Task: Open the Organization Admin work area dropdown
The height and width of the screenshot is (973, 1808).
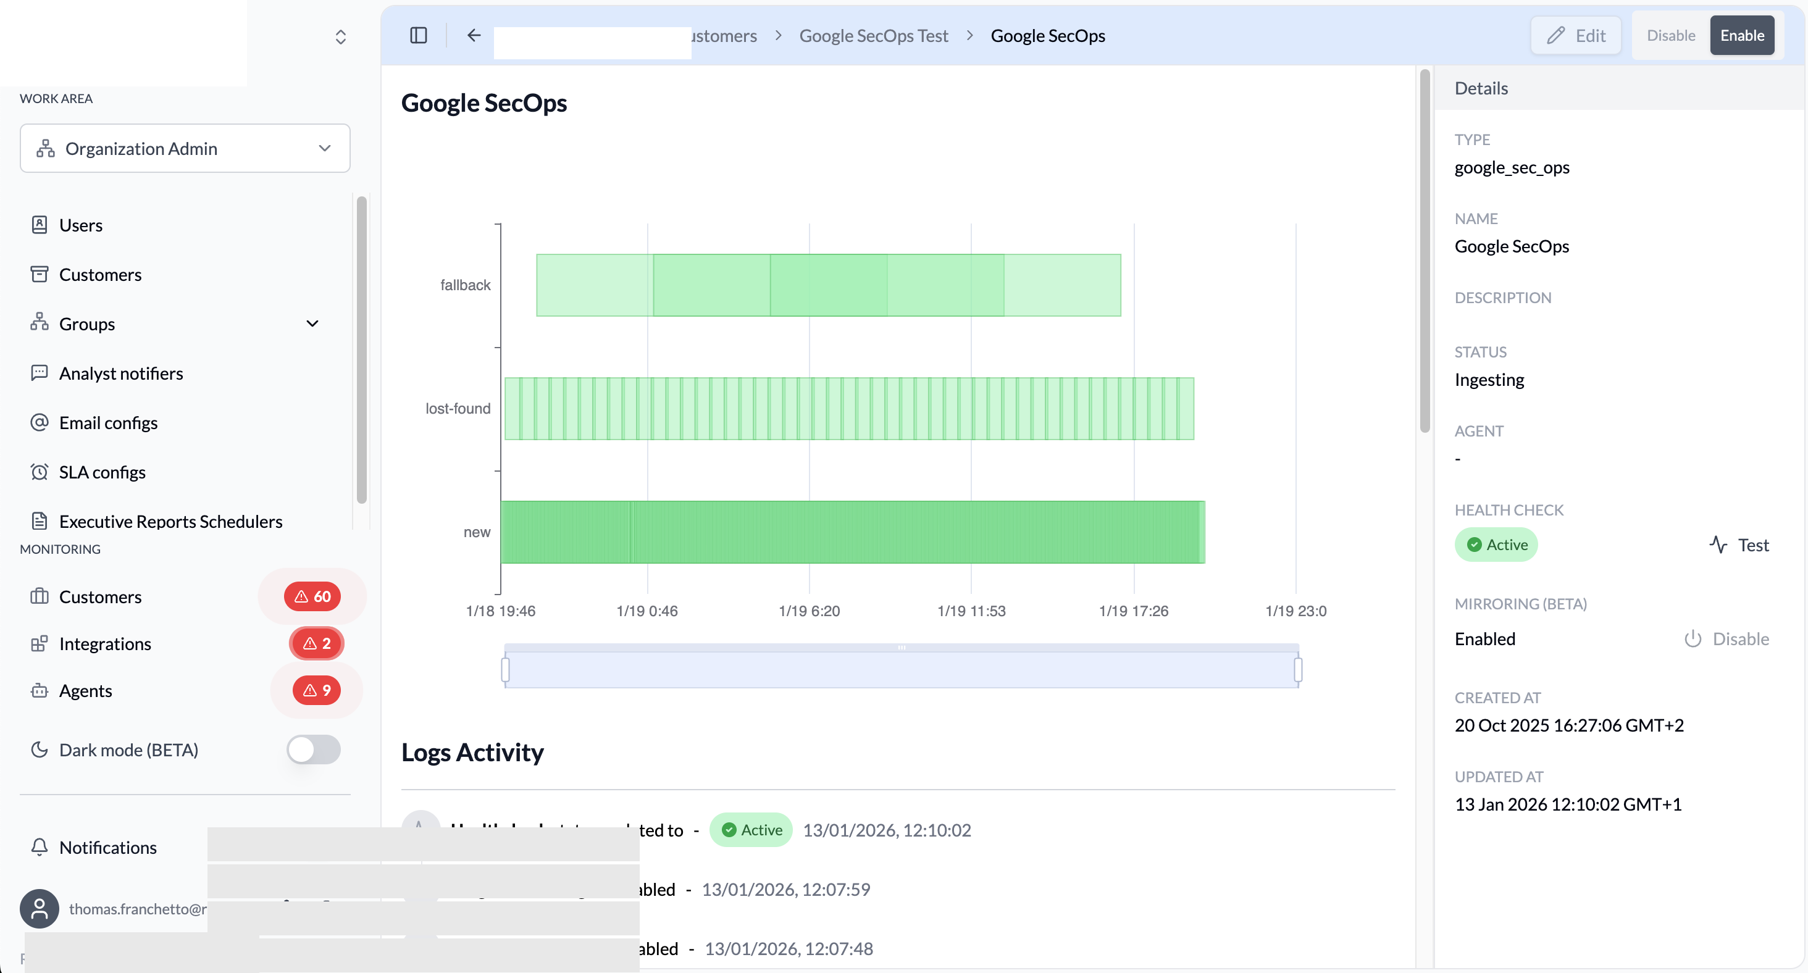Action: pos(185,148)
